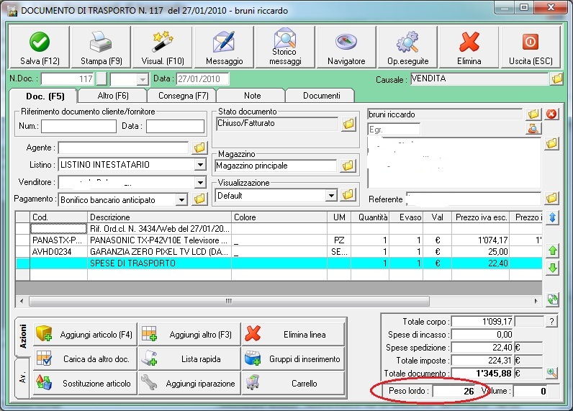573x411 pixels.
Task: Open Visual. (F10) preview
Action: [x=163, y=47]
